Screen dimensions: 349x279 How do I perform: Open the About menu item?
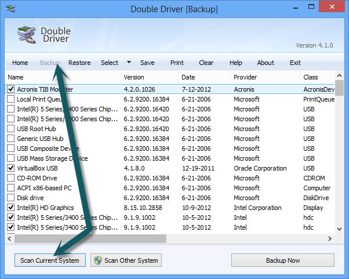(x=266, y=63)
